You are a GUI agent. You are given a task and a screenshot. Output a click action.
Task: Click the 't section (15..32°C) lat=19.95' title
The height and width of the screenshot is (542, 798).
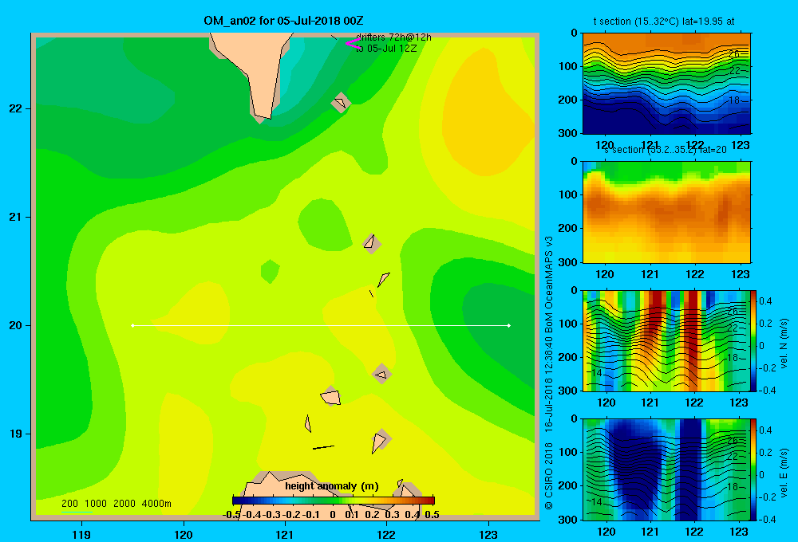tap(664, 22)
